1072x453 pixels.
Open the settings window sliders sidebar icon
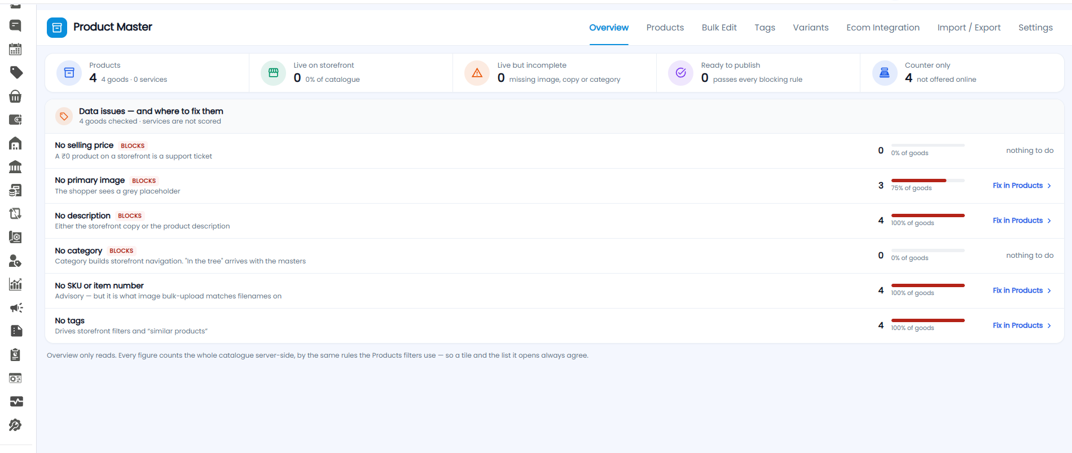15,378
